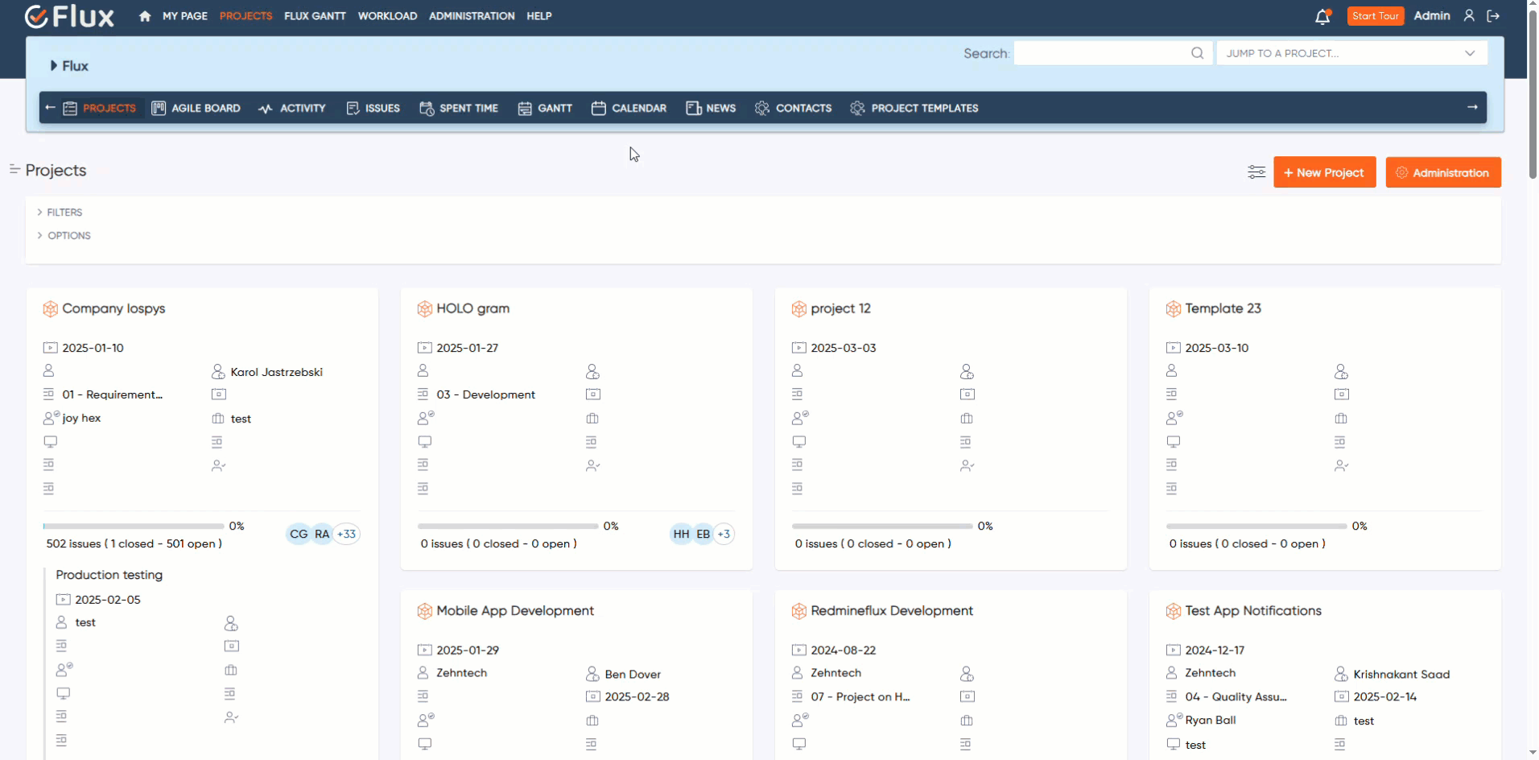Click the RA member avatar on Company lospys

[x=322, y=534]
